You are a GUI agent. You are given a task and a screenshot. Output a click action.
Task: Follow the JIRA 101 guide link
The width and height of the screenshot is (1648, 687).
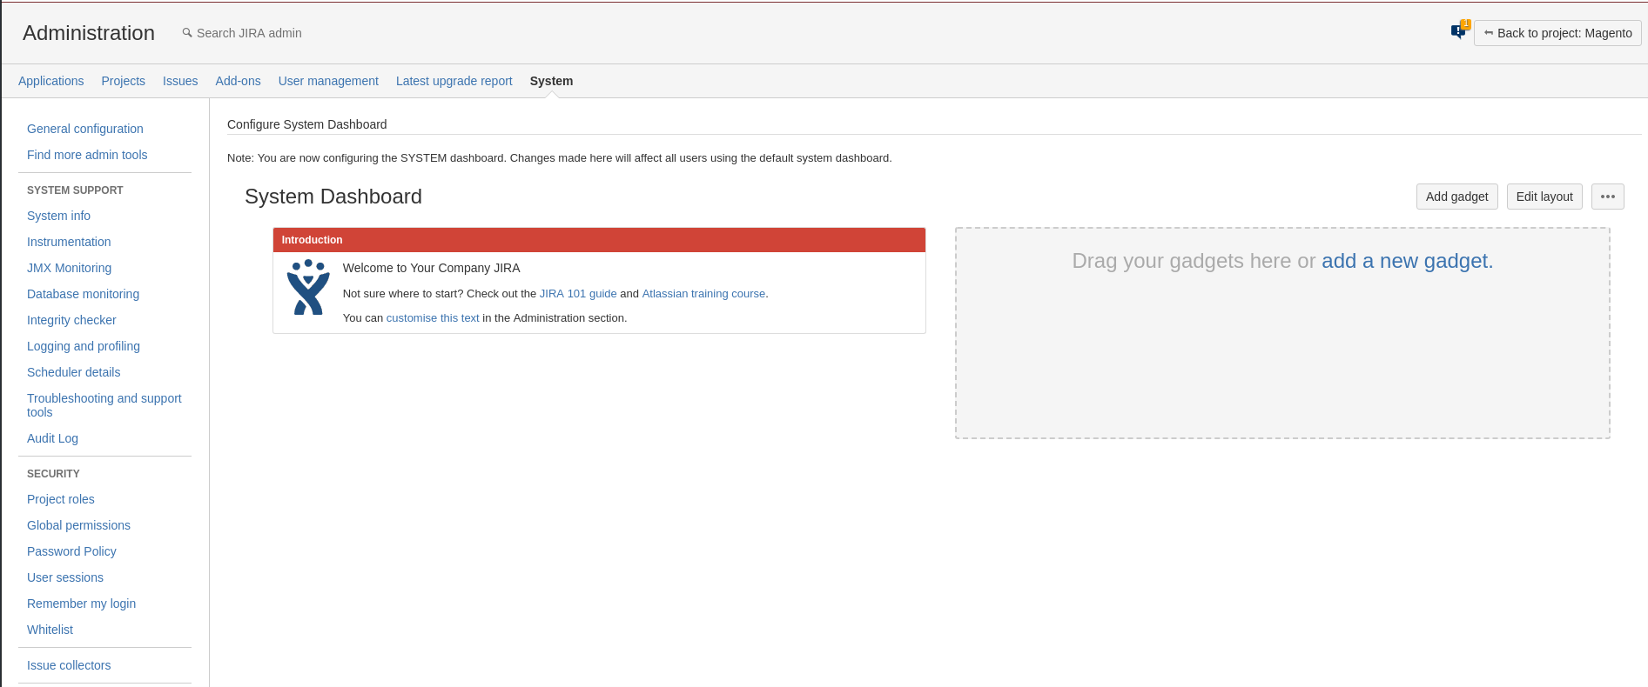pos(578,294)
